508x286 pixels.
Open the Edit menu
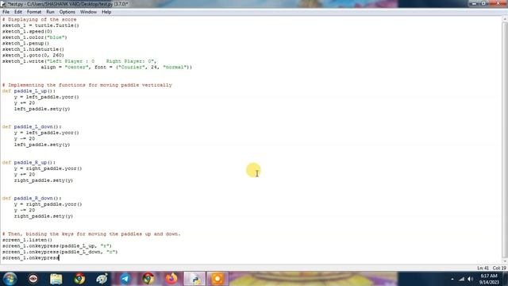[x=18, y=12]
